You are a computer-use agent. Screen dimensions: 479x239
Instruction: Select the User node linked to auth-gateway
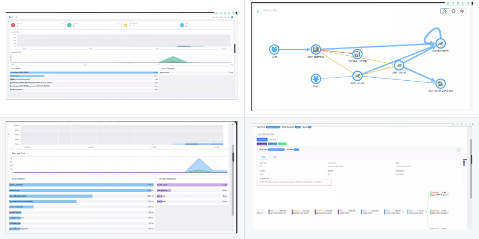[x=274, y=50]
